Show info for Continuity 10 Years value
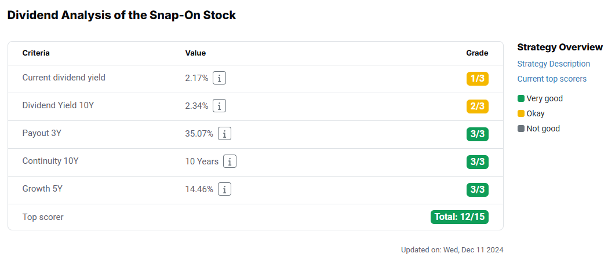 pyautogui.click(x=230, y=162)
